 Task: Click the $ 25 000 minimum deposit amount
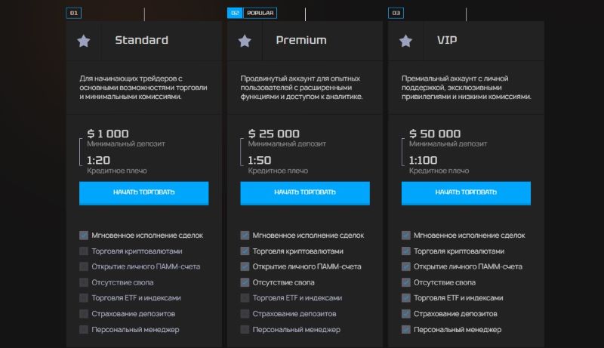pos(274,134)
